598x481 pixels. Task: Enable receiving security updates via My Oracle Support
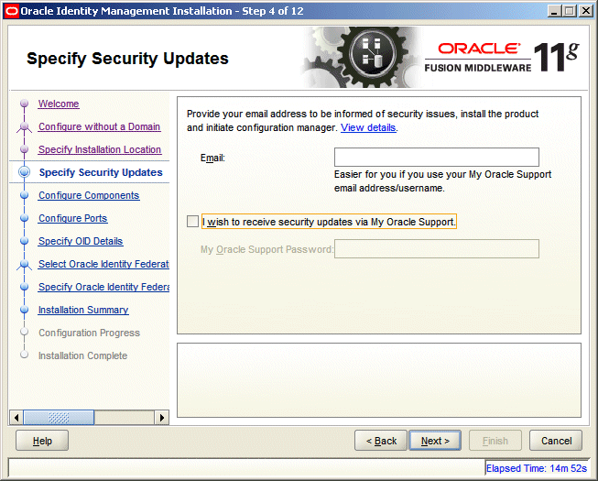[x=191, y=222]
